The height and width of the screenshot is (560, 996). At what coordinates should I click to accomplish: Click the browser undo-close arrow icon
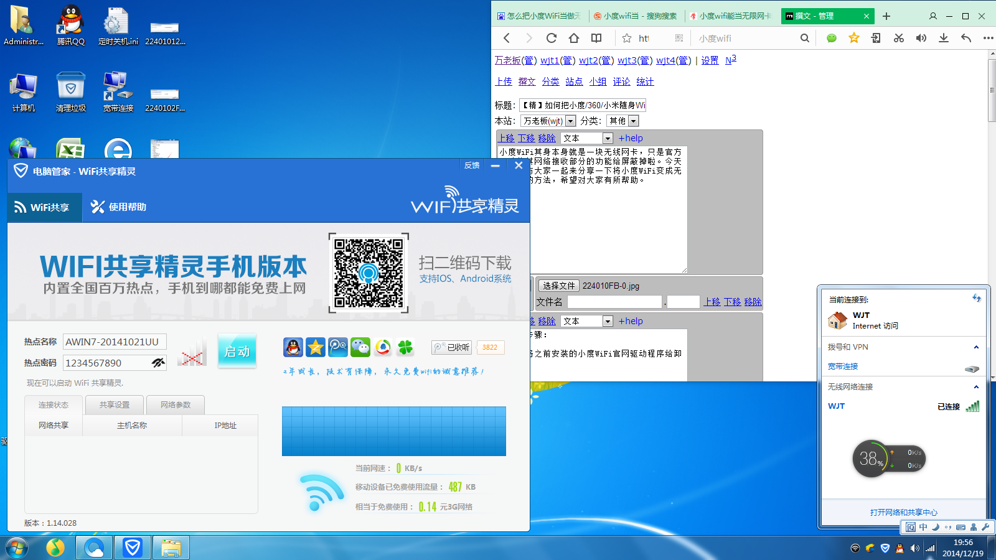(x=966, y=38)
